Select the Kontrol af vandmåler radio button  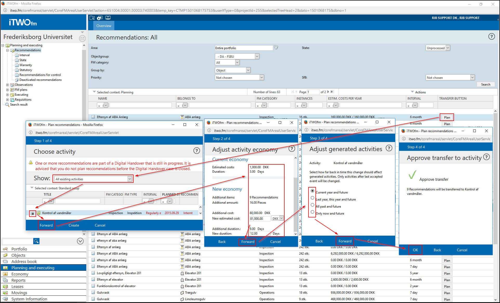coord(33,214)
